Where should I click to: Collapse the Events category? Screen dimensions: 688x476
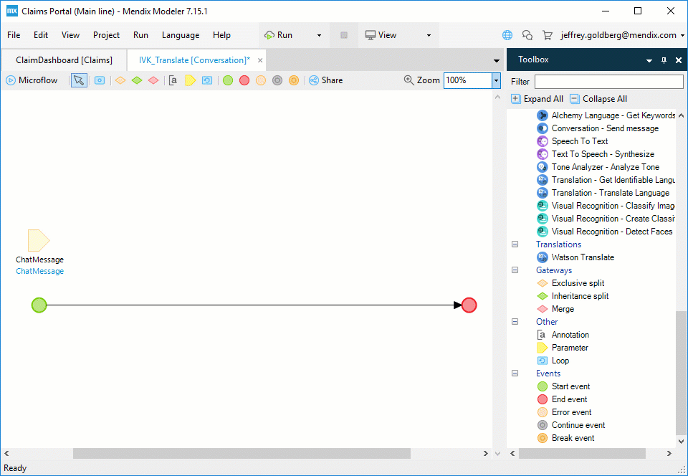point(515,373)
